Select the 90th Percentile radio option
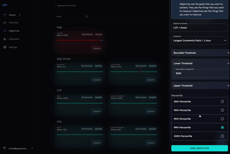 [x=222, y=110]
